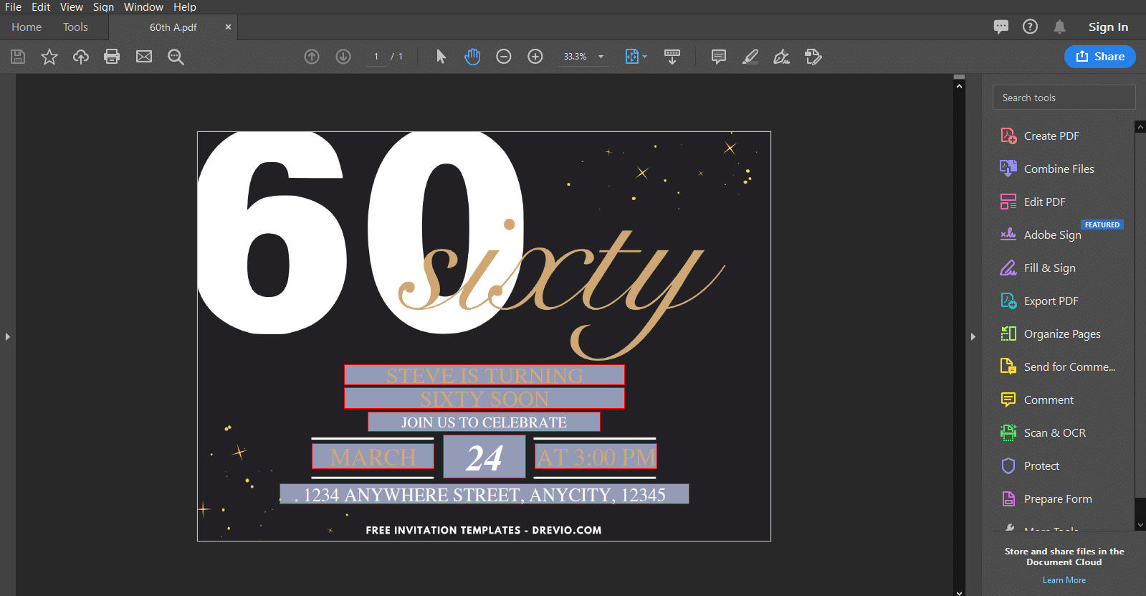This screenshot has height=596, width=1146.
Task: Add a sticky note comment
Action: point(719,57)
